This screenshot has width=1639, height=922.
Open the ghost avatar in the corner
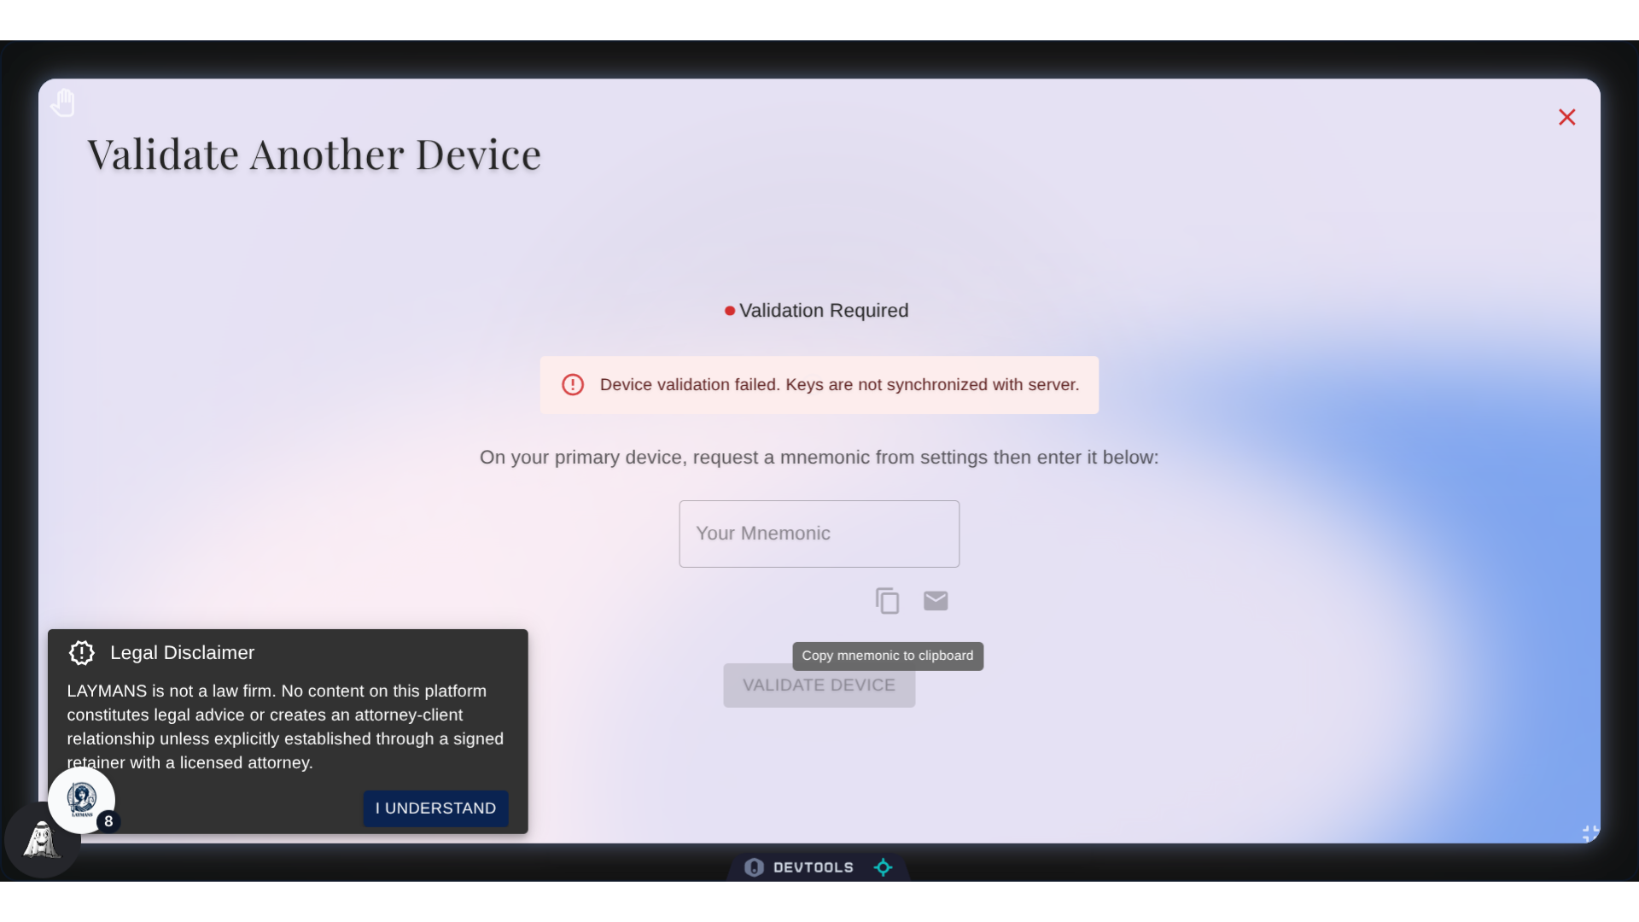(40, 841)
